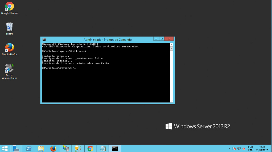Click the 'Microsoft Windows [versão 6.3.9600]' line
Image resolution: width=272 pixels, height=152 pixels.
70,44
